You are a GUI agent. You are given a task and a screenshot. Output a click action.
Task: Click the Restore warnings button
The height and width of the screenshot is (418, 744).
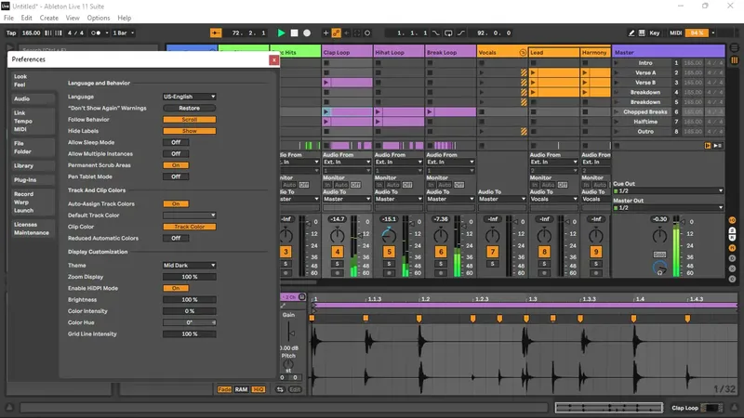tap(189, 108)
